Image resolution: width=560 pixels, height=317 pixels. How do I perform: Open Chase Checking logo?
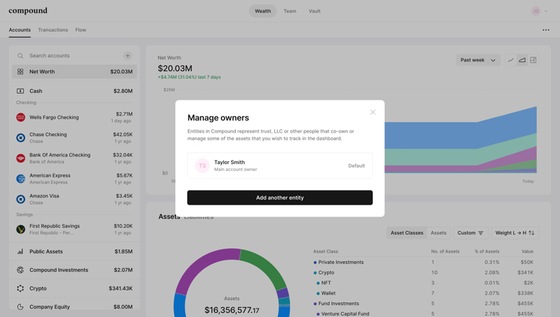pyautogui.click(x=21, y=138)
